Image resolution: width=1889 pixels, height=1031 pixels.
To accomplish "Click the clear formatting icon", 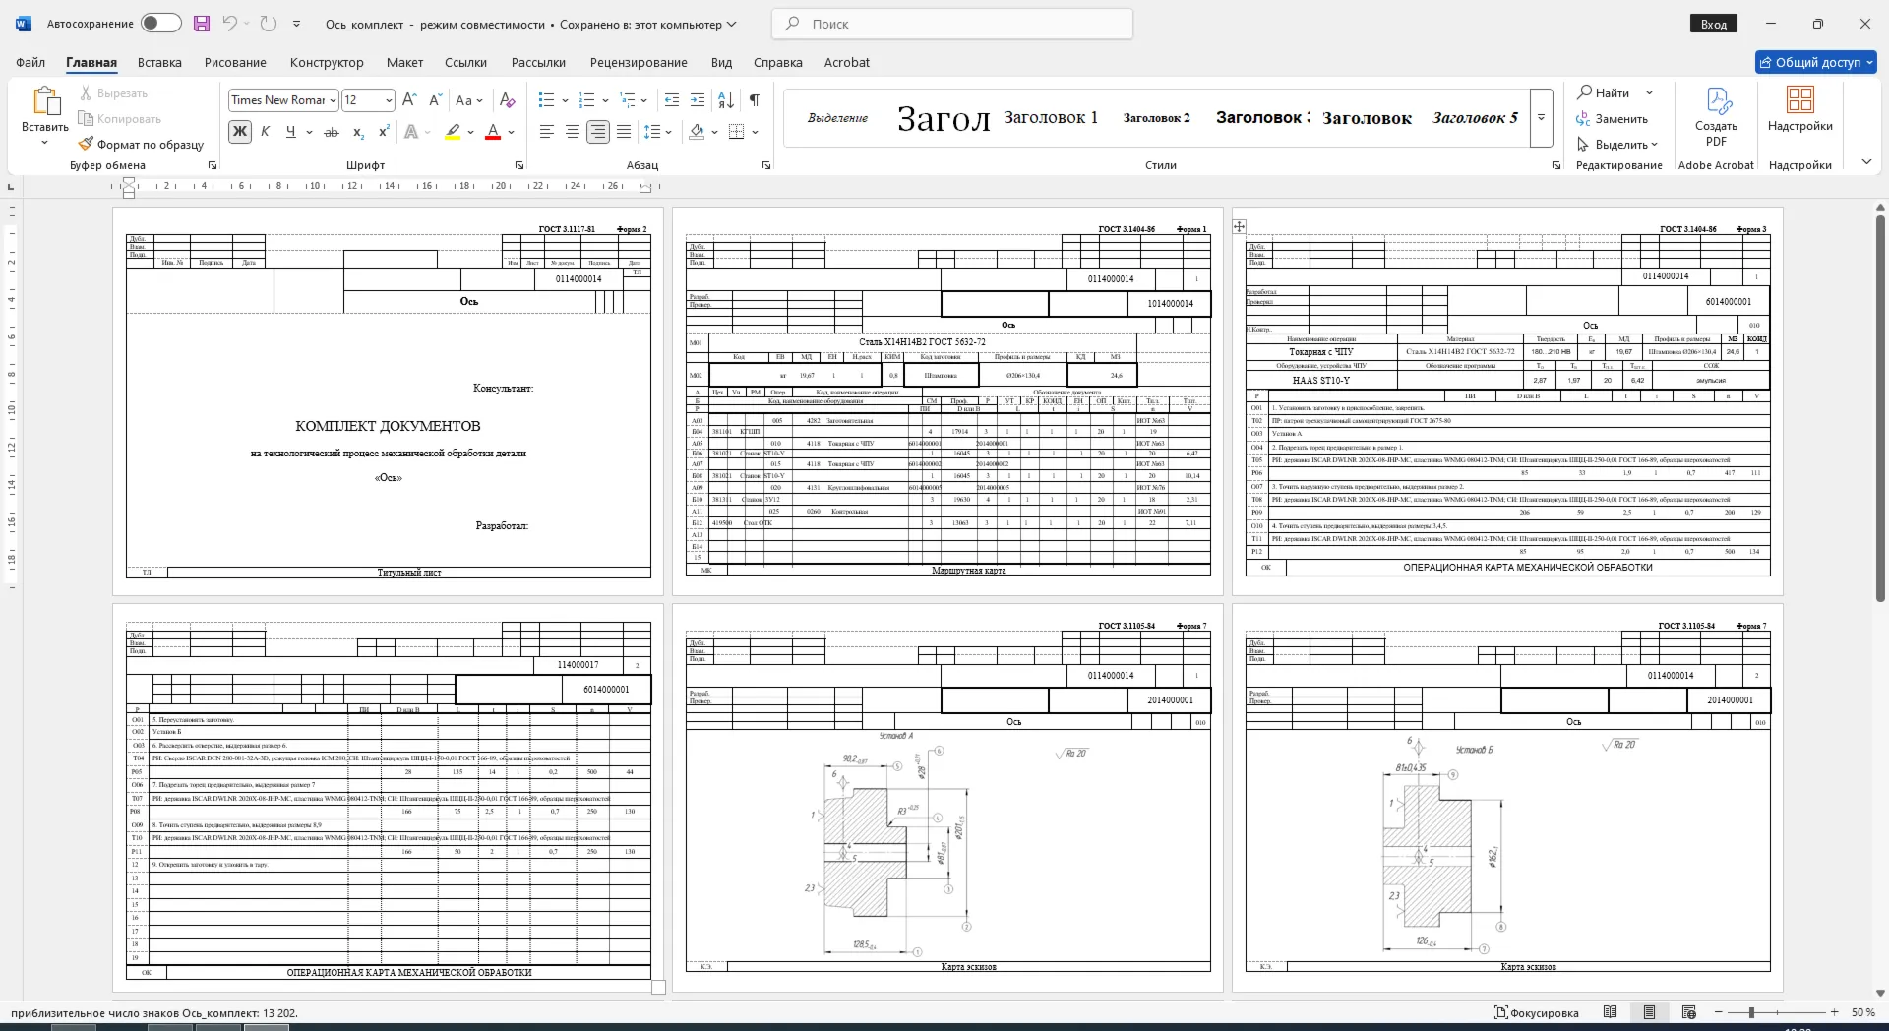I will (508, 100).
